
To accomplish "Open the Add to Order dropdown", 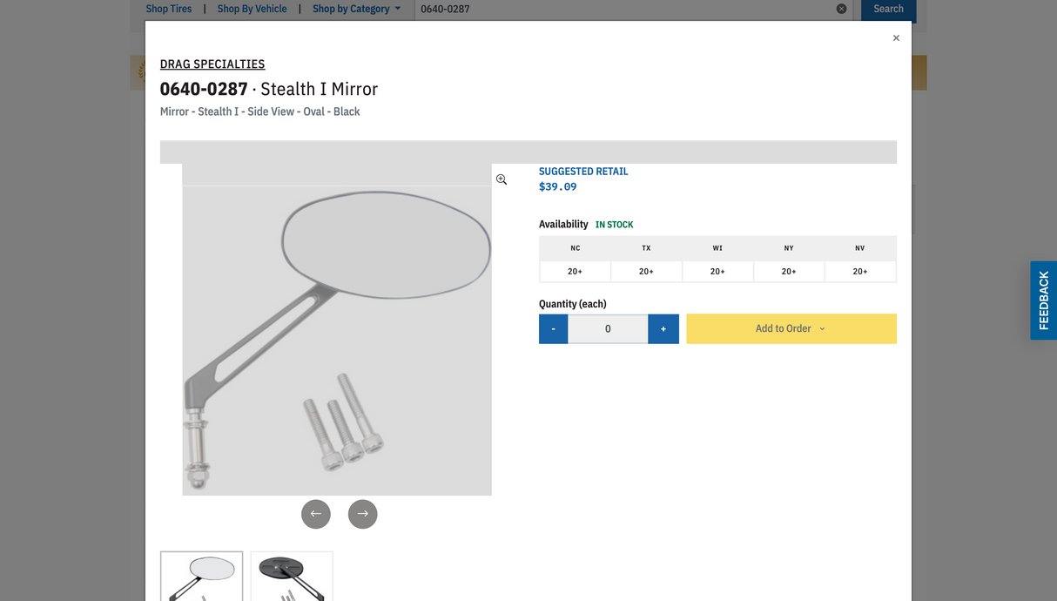I will [x=791, y=329].
